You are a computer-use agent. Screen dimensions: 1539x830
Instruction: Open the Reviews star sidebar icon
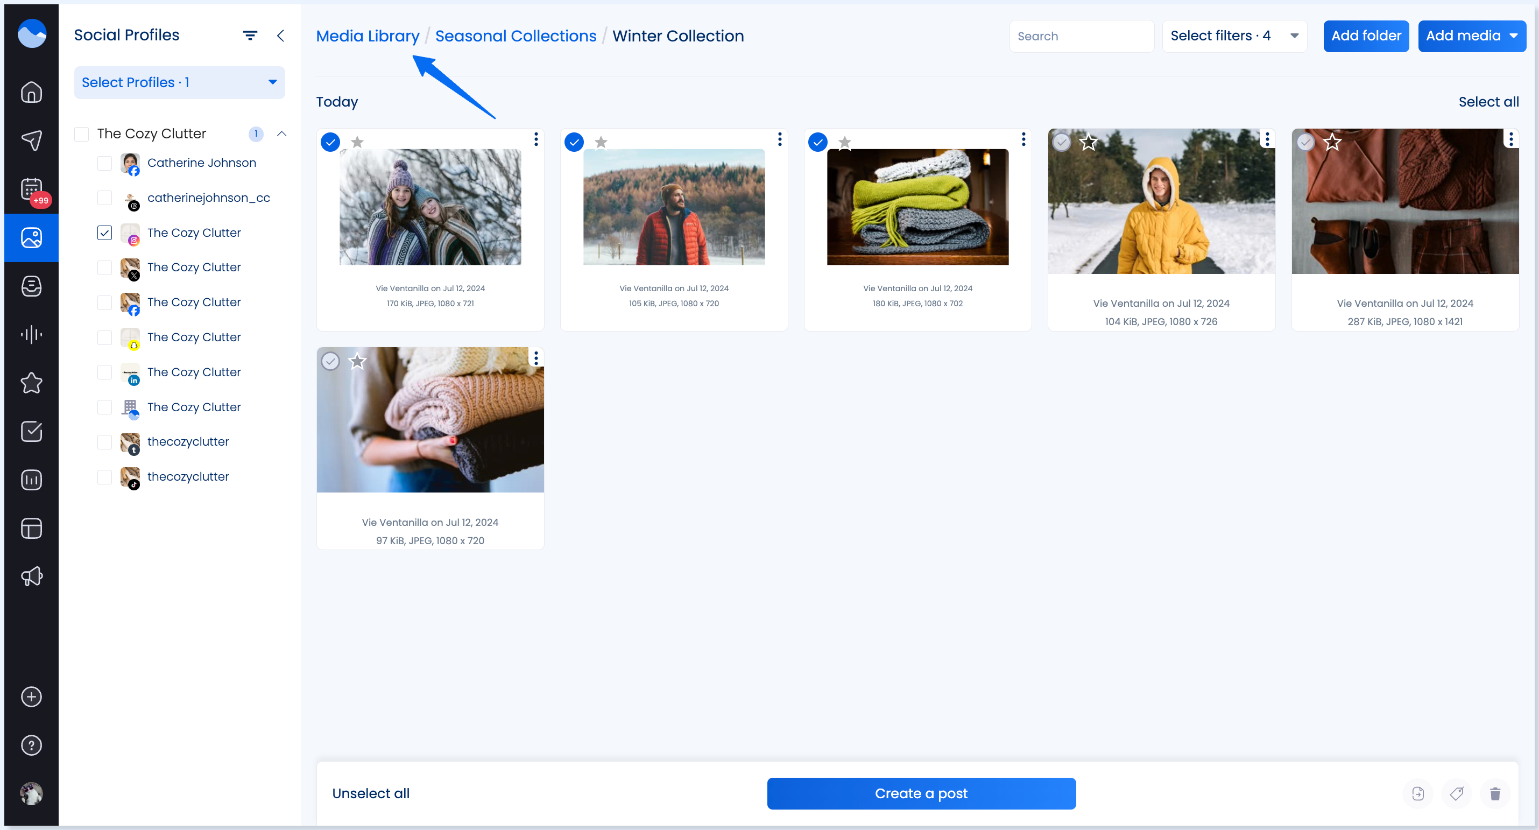[x=31, y=383]
